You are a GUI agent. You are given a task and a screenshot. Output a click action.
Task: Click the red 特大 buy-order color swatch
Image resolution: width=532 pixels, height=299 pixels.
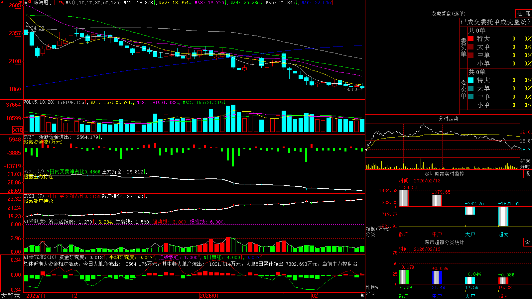click(471, 39)
